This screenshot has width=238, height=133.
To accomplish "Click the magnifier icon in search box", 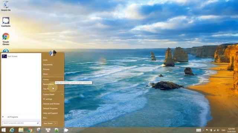I will tap(38, 123).
